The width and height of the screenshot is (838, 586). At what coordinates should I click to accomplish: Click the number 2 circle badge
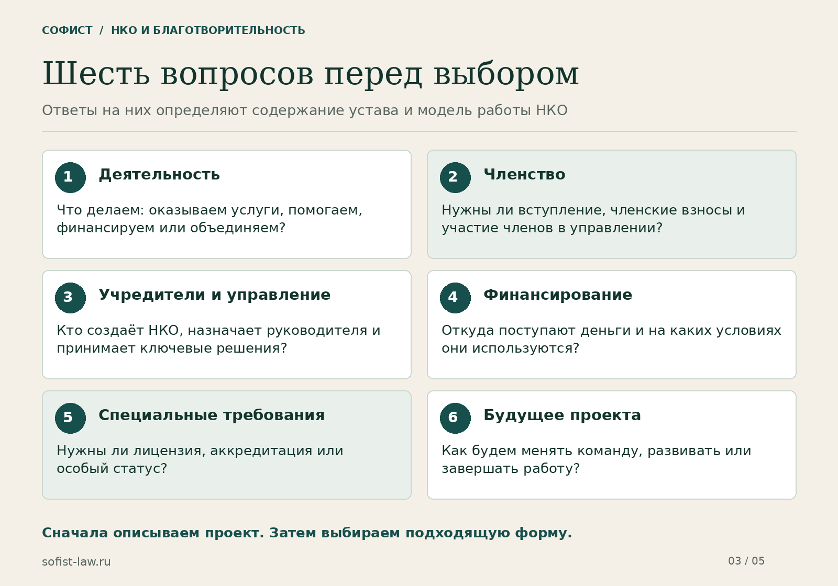click(x=455, y=177)
